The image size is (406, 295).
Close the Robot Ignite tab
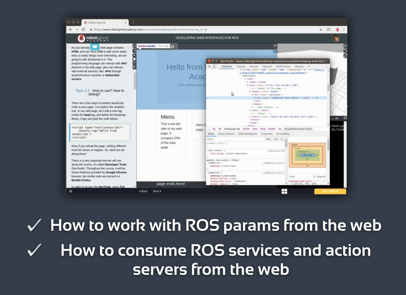[126, 23]
